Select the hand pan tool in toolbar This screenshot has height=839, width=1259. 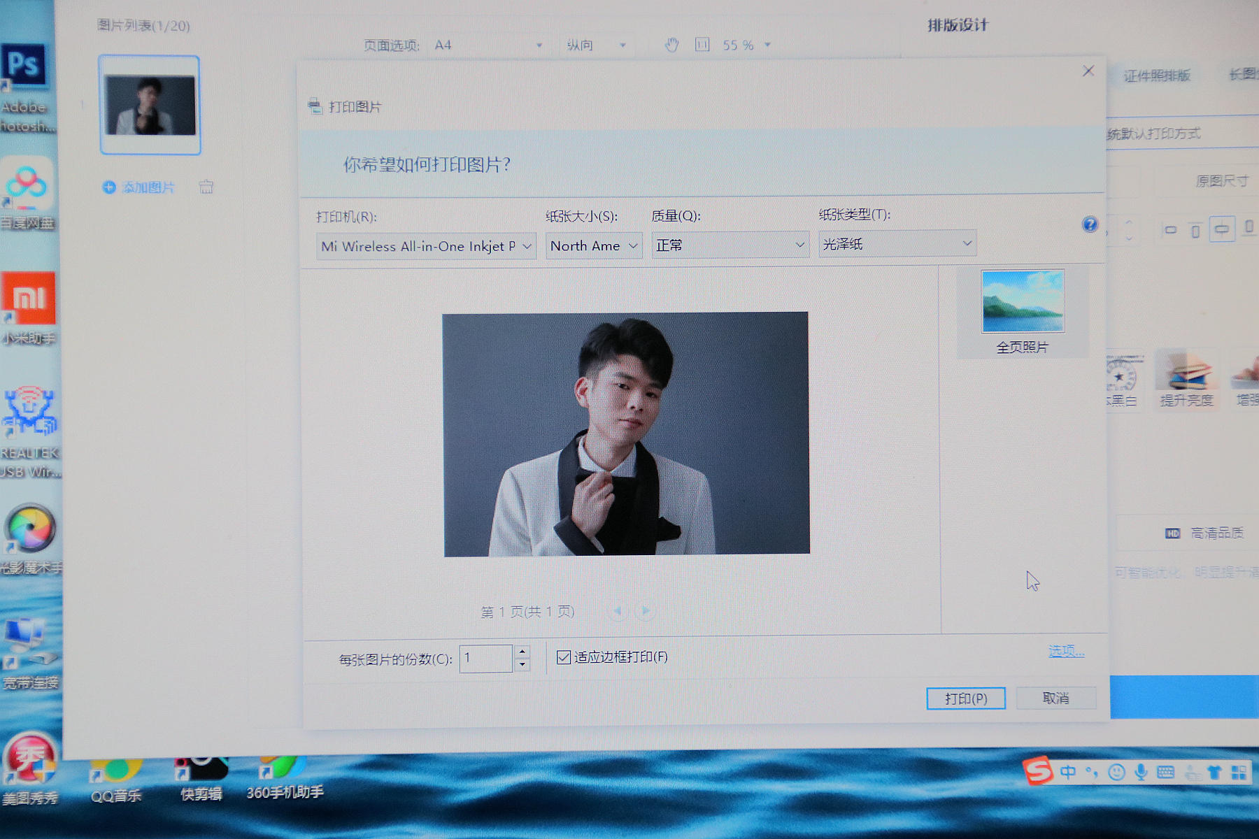tap(671, 45)
